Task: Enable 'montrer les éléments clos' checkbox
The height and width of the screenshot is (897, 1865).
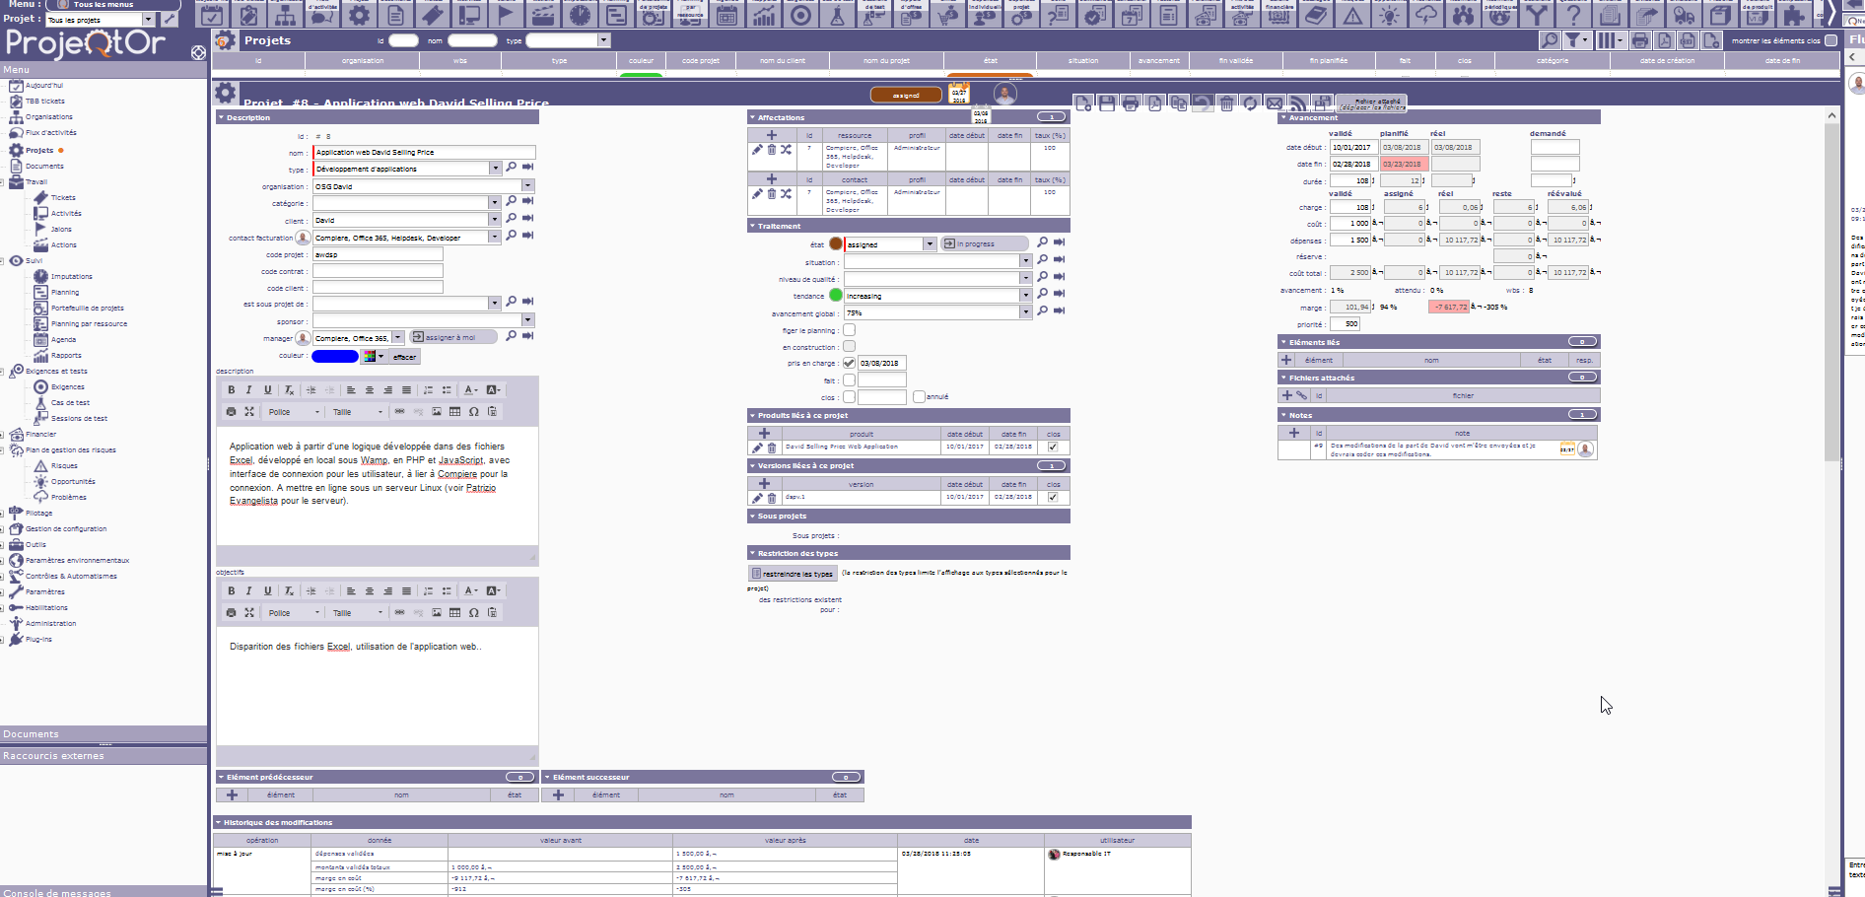Action: tap(1830, 40)
